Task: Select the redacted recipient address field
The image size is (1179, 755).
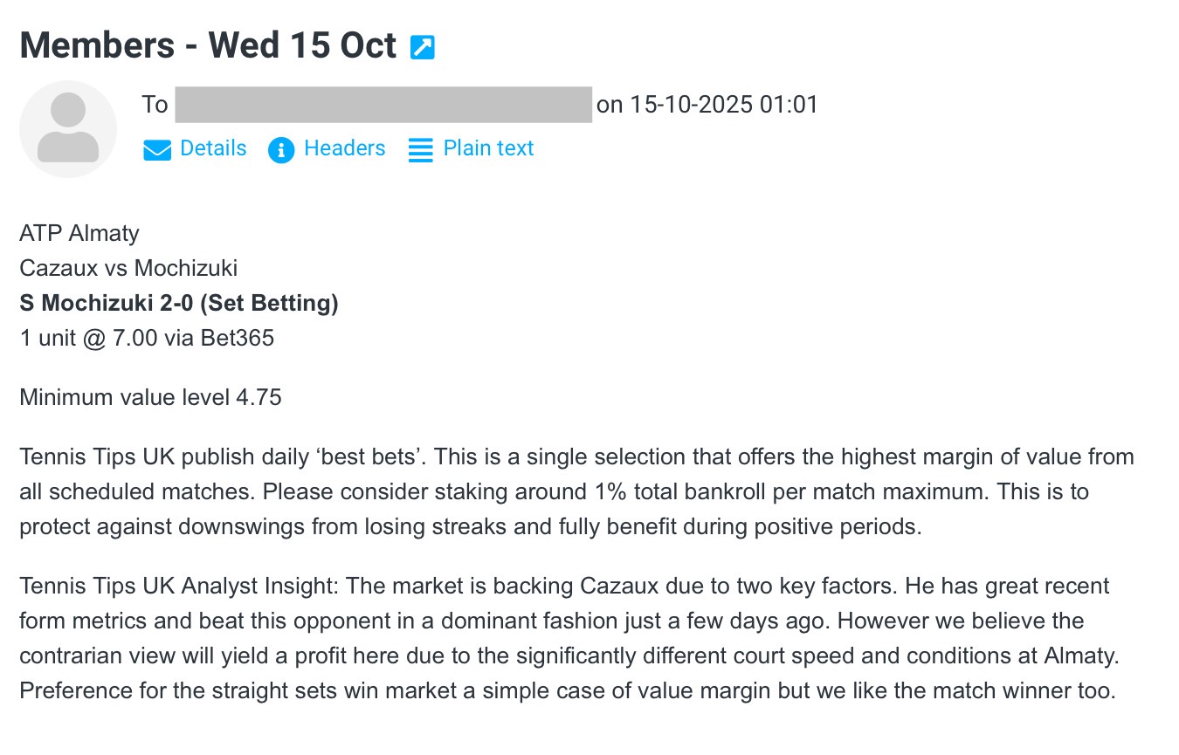Action: click(x=383, y=105)
